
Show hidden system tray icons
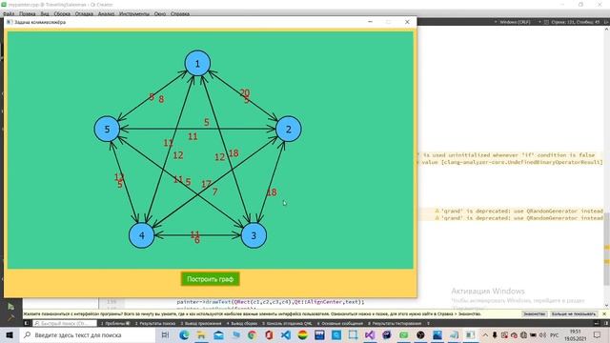pos(485,334)
